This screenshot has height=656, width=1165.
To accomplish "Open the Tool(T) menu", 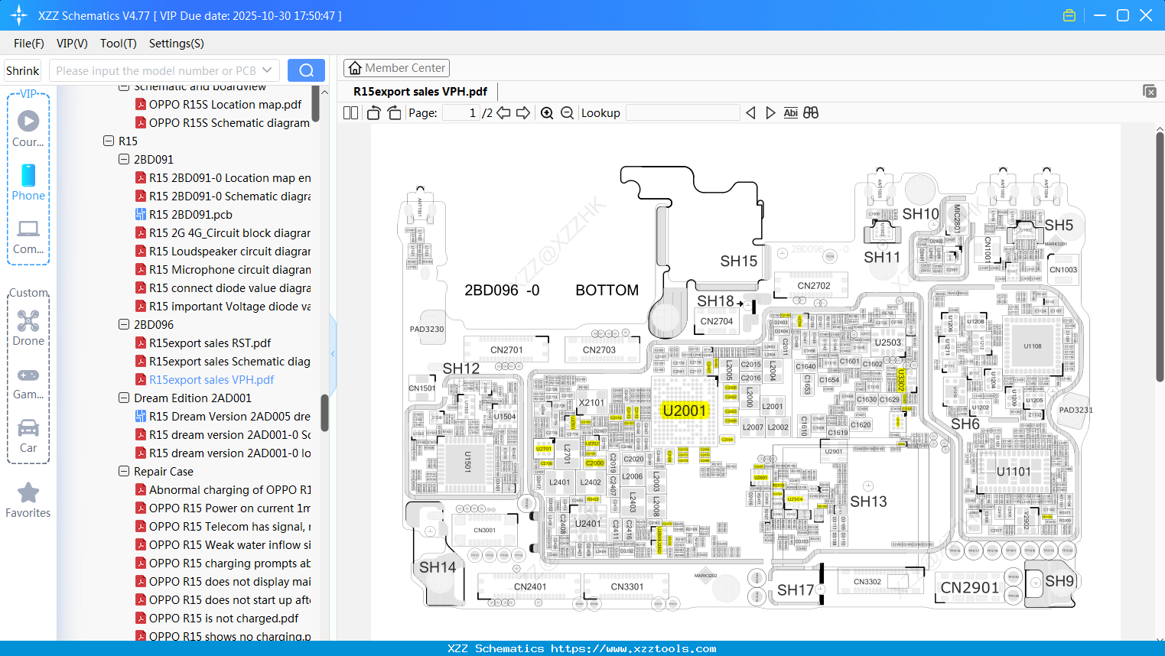I will (x=119, y=44).
